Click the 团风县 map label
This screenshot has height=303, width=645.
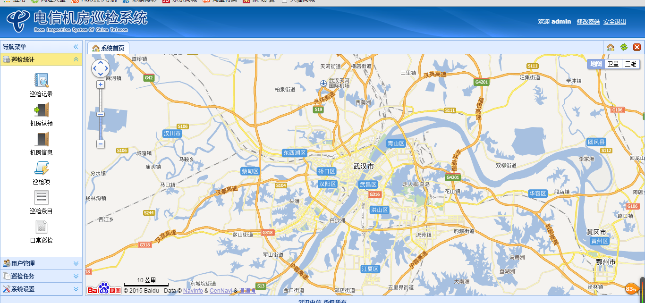[596, 142]
